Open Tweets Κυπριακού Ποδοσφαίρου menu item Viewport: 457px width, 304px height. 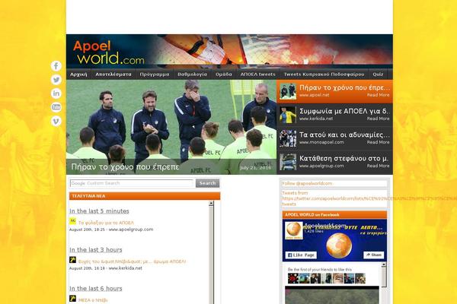pyautogui.click(x=324, y=74)
